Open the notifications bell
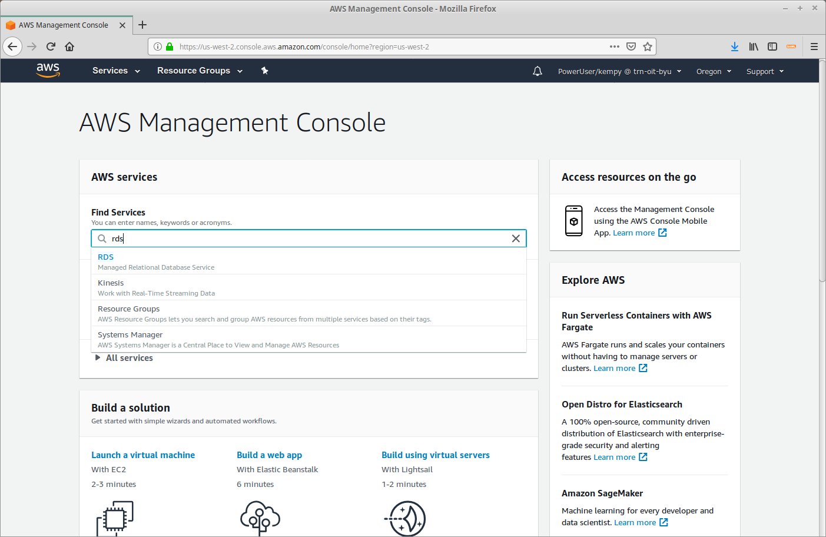The width and height of the screenshot is (826, 537). pyautogui.click(x=538, y=71)
